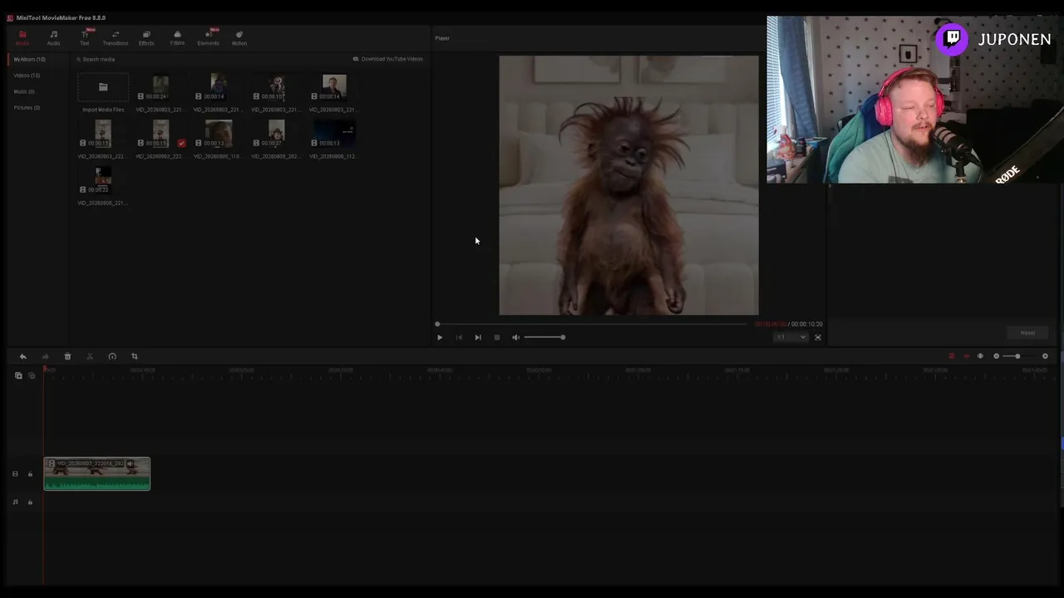Click Download YouTube Videos
Viewport: 1064px width, 598px height.
(x=388, y=59)
